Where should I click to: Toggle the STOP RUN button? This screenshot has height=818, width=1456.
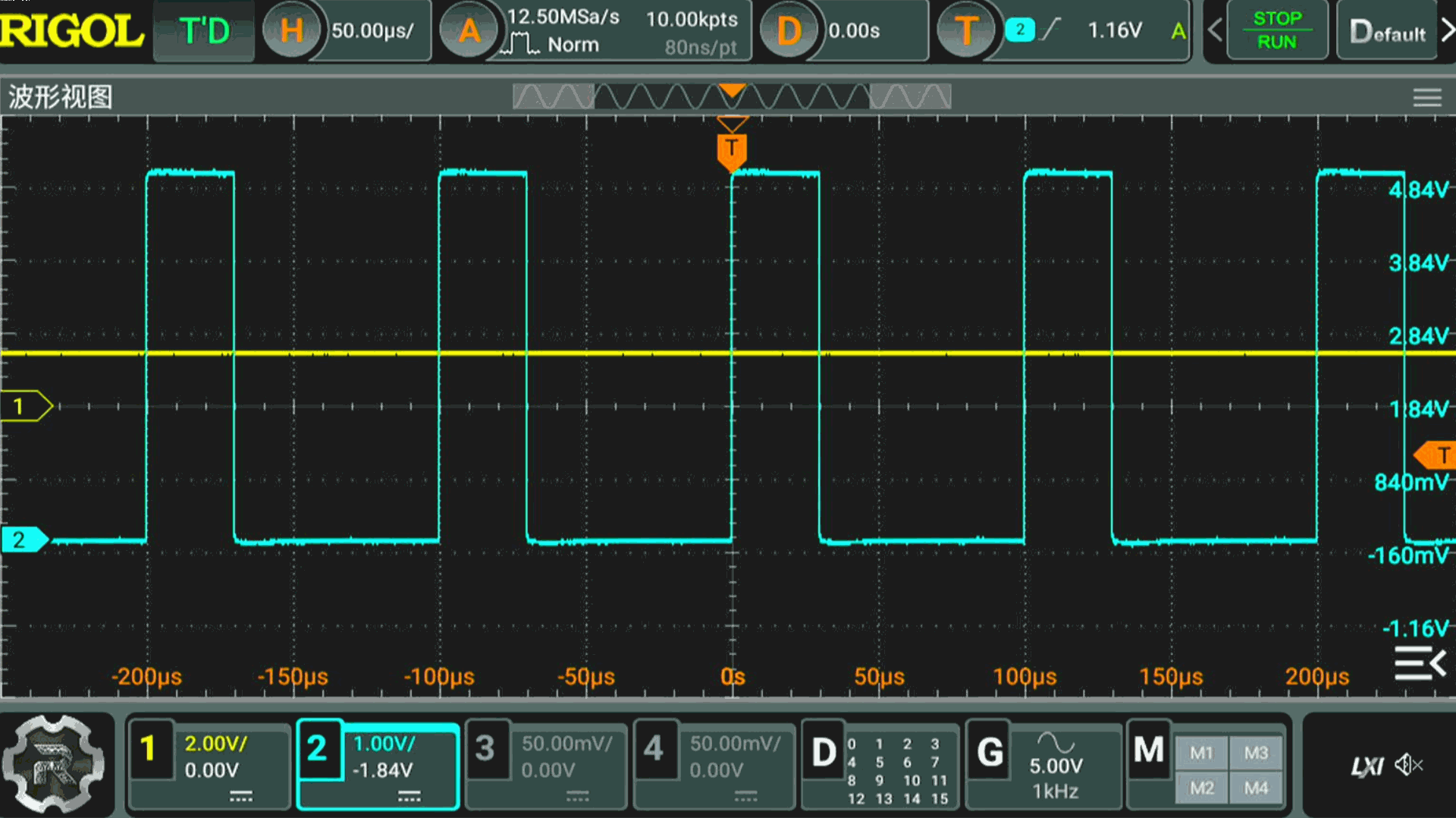click(x=1277, y=30)
